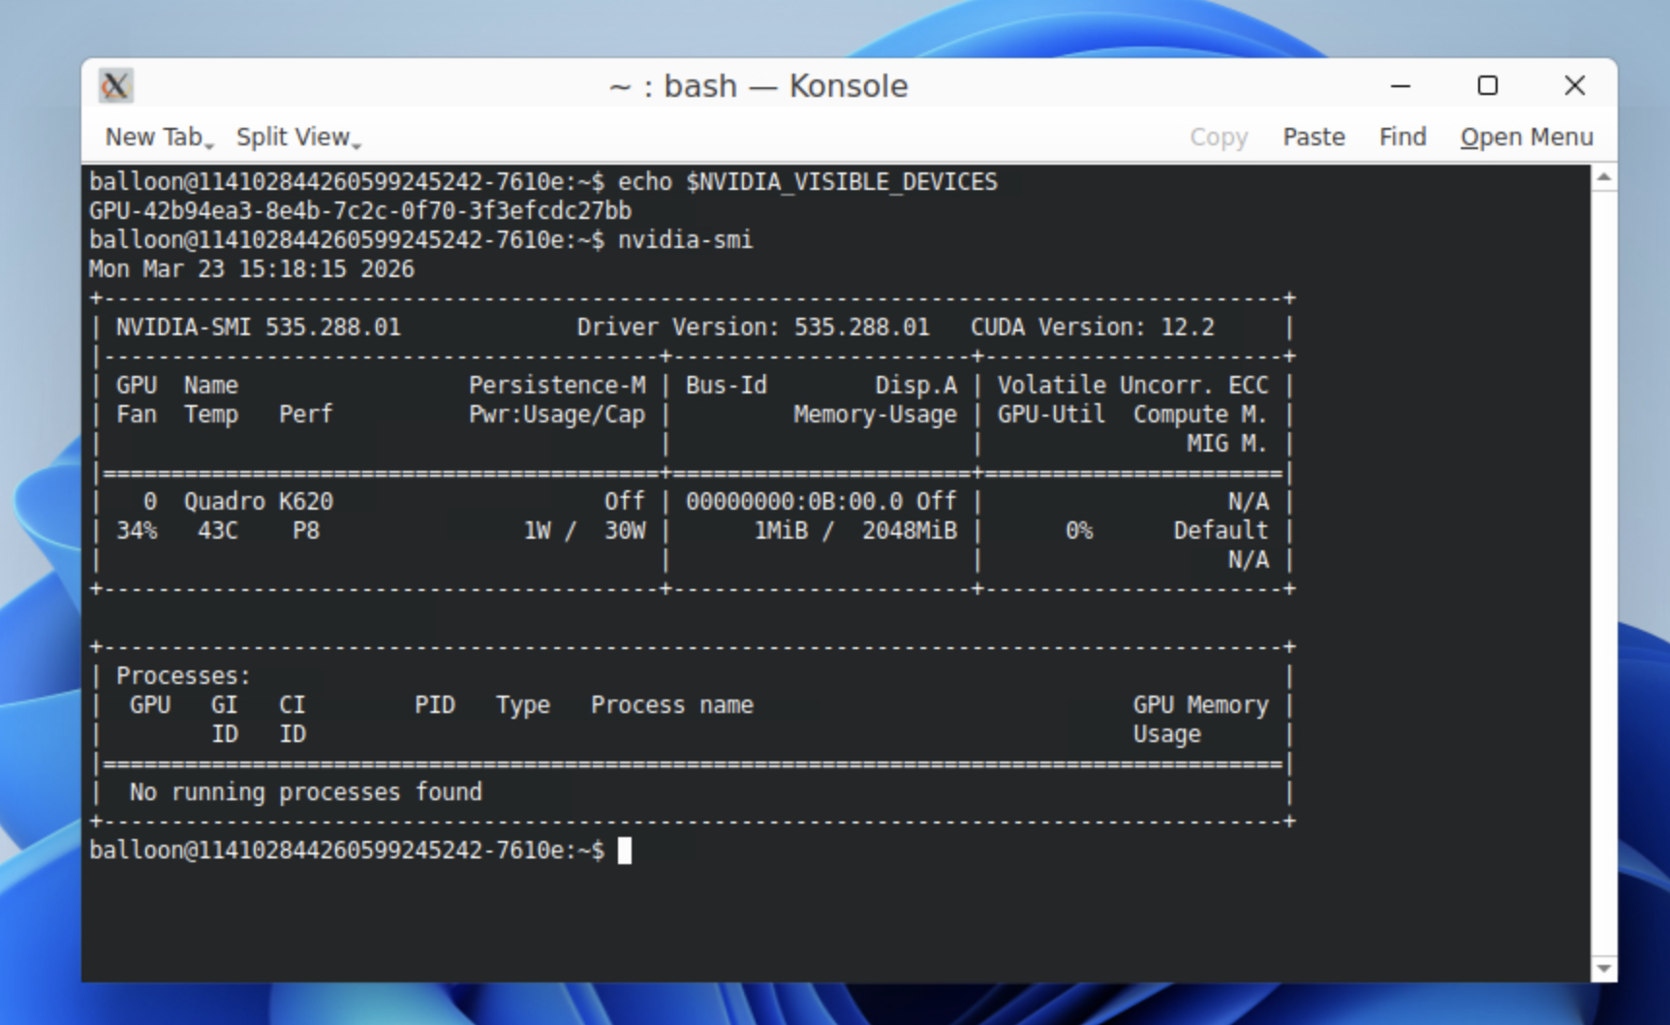Click the compute mode 'Default'
The width and height of the screenshot is (1670, 1025).
click(1222, 531)
